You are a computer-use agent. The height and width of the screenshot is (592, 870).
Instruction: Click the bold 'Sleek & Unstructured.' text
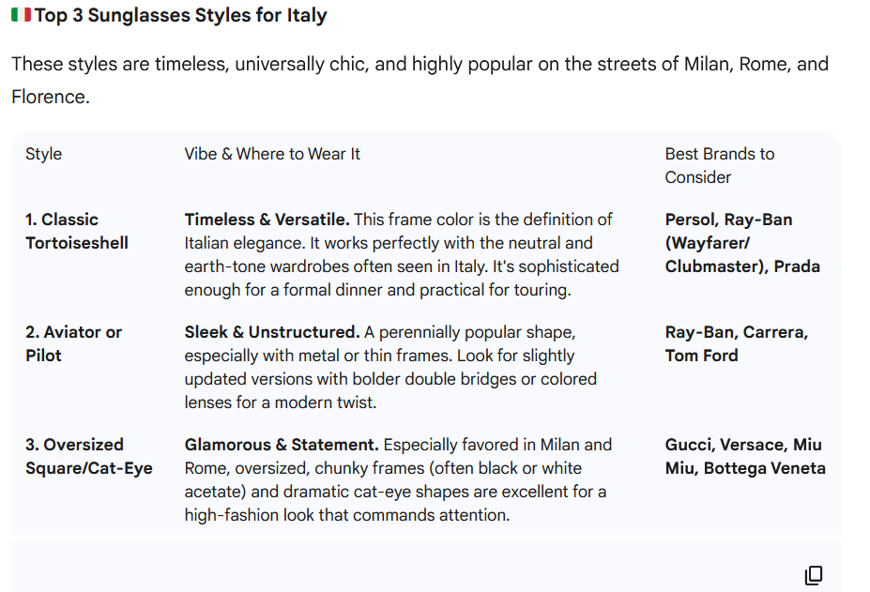pos(272,332)
